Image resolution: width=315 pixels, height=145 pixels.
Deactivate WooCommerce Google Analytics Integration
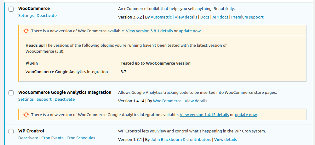[65, 99]
